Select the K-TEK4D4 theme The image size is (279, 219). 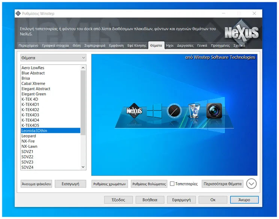[51, 120]
